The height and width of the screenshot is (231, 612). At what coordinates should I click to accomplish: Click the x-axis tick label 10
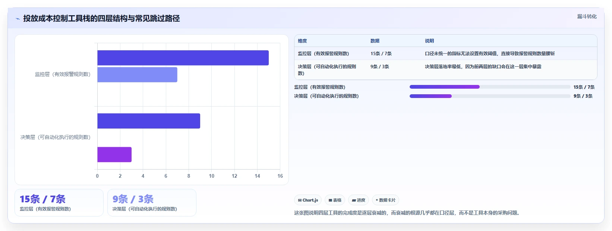[211, 176]
